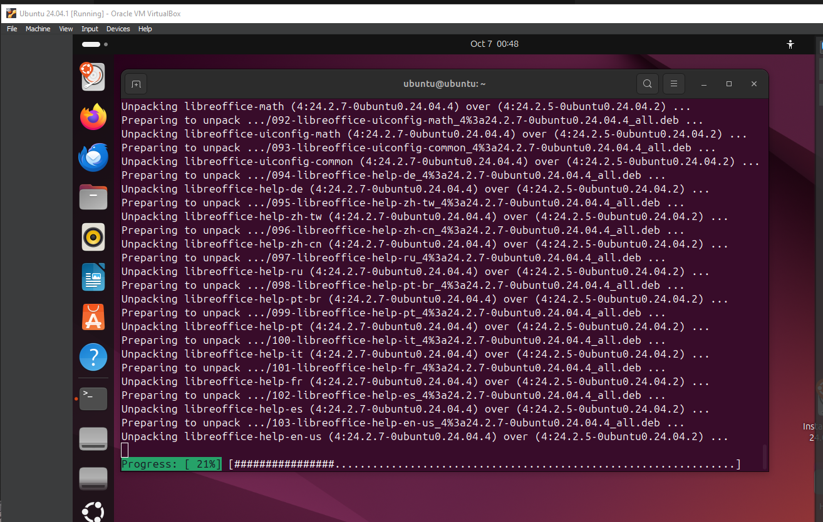Open the VirtualBox Help menu
The width and height of the screenshot is (823, 522).
145,29
